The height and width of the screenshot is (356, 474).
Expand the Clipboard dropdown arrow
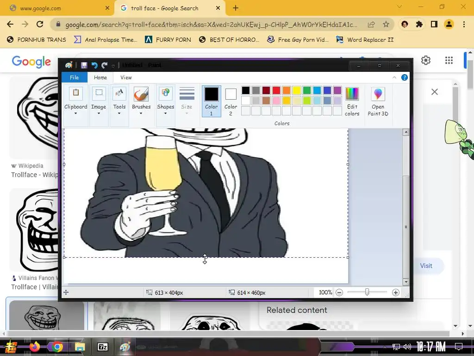click(x=75, y=114)
